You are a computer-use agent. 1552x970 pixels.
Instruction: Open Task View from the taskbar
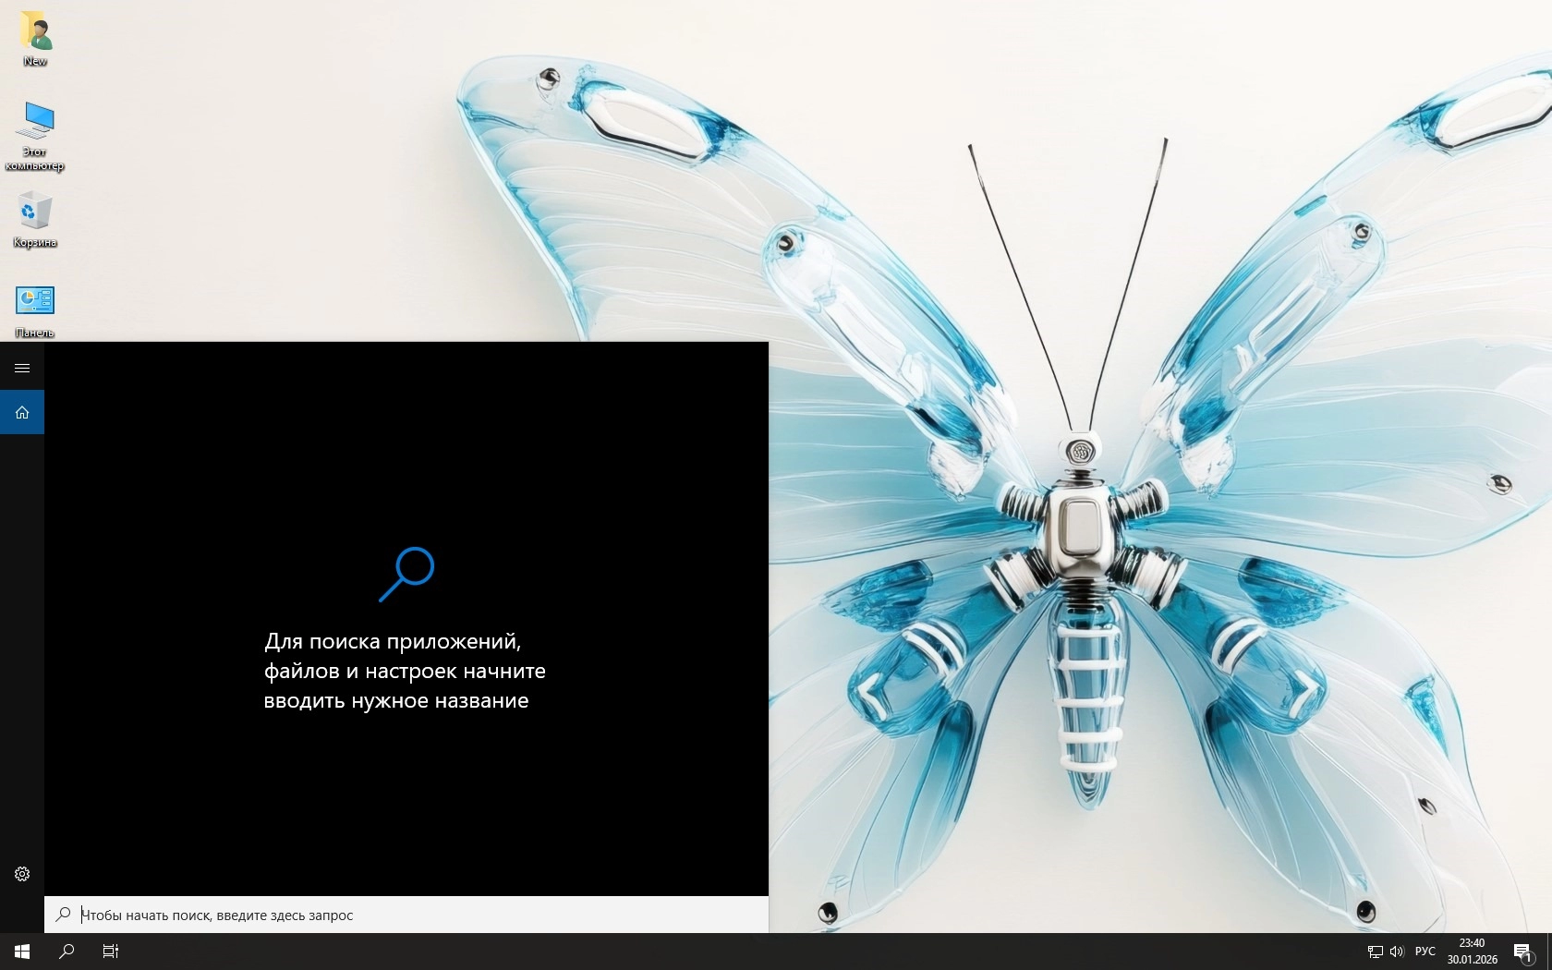111,952
